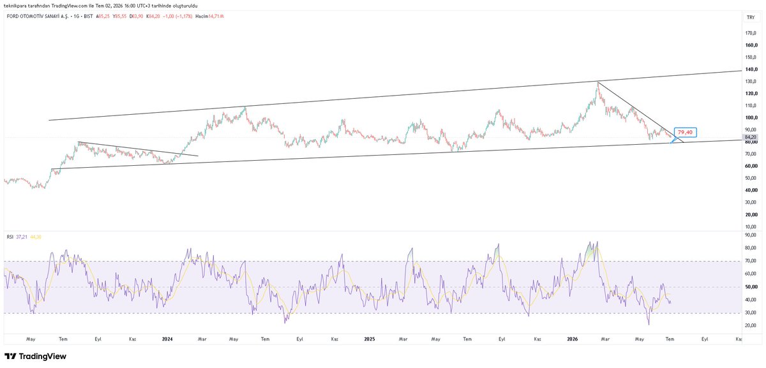Click the RSI indicator name label
Viewport: 766px width, 368px height.
point(10,237)
